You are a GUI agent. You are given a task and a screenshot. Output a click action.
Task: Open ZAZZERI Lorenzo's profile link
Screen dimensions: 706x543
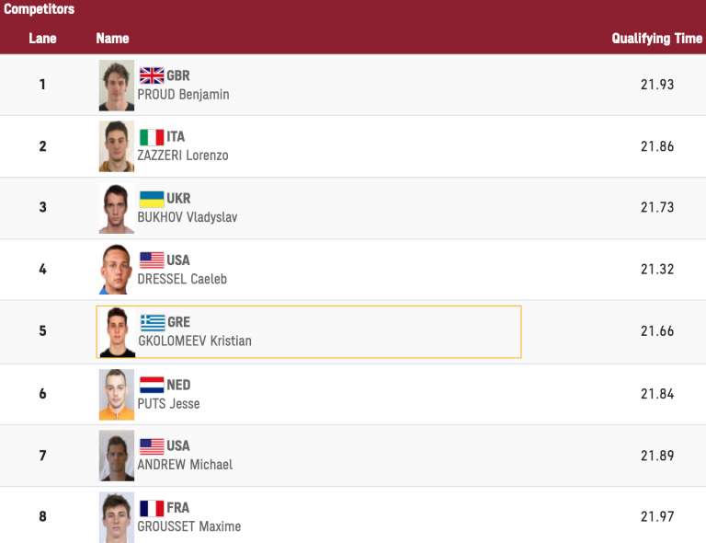(183, 156)
